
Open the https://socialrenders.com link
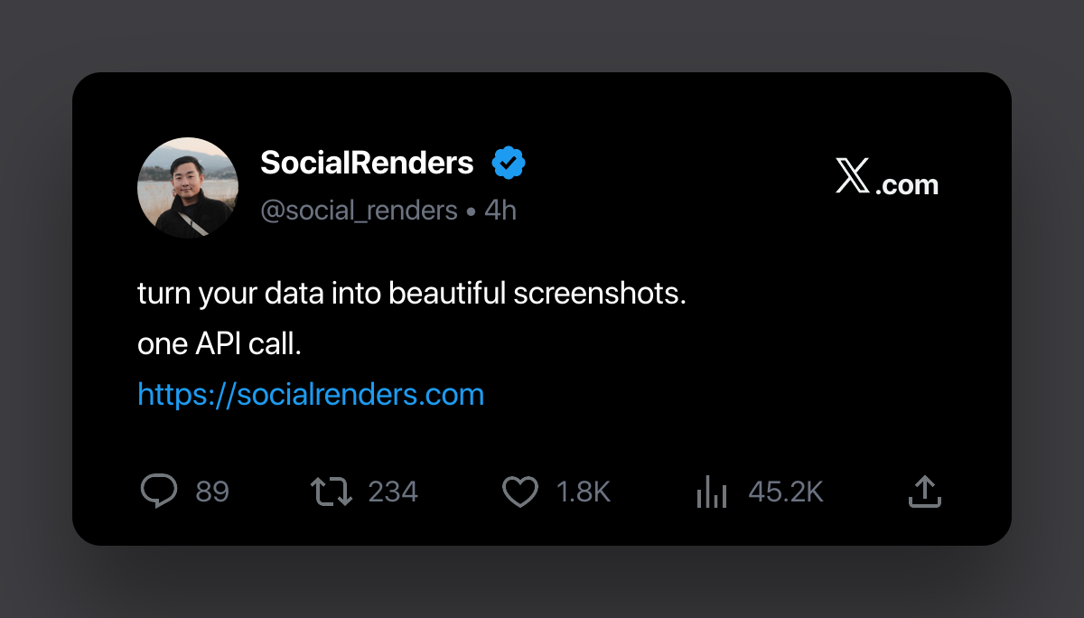(x=311, y=394)
